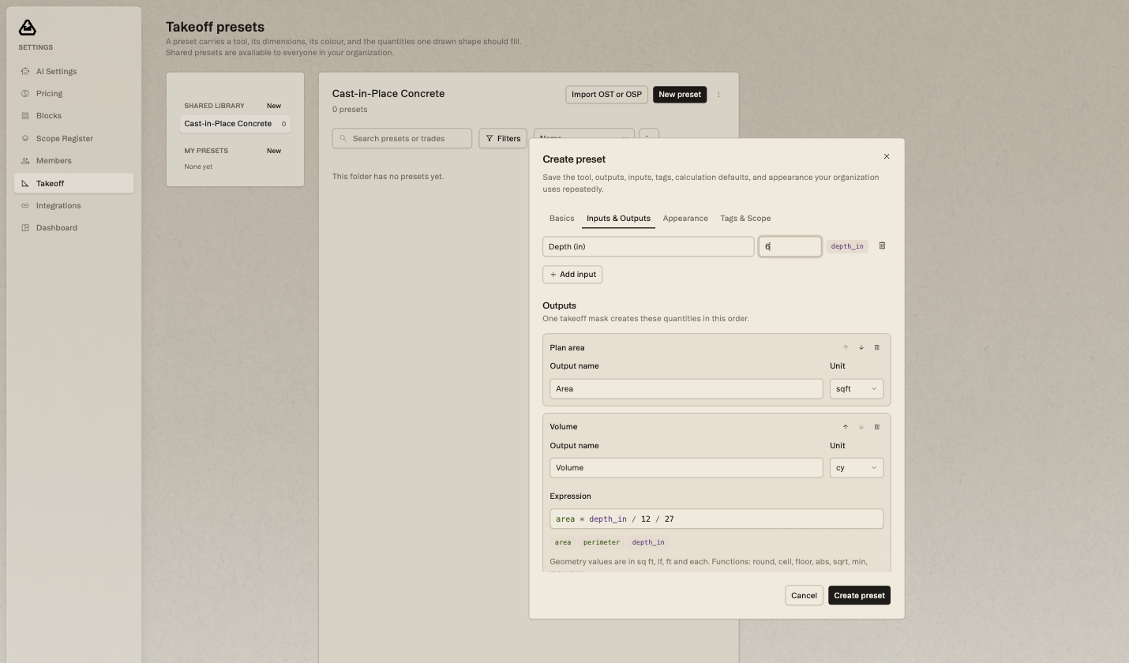Insert the perimeter variable chip
The image size is (1129, 663).
point(602,542)
